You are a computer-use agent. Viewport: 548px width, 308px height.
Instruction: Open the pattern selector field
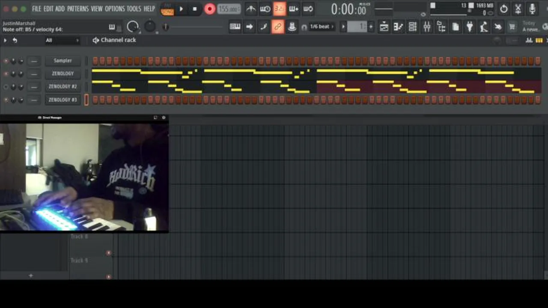tap(357, 27)
